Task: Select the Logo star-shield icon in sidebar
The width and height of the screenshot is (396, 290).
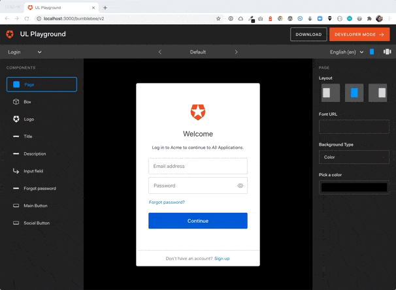Action: click(16, 119)
